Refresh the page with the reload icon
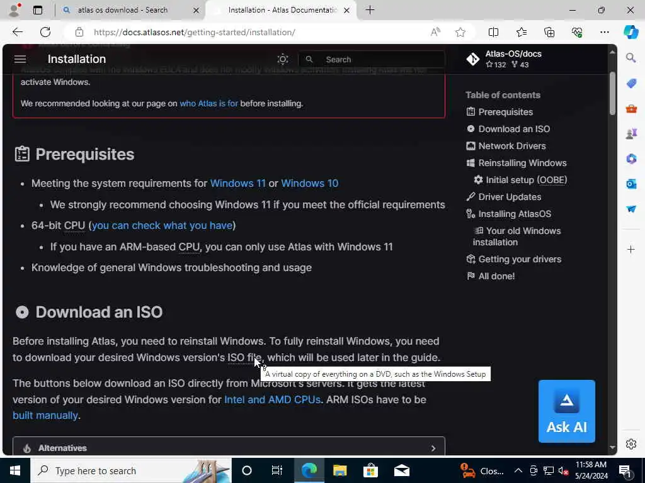645x483 pixels. [45, 32]
